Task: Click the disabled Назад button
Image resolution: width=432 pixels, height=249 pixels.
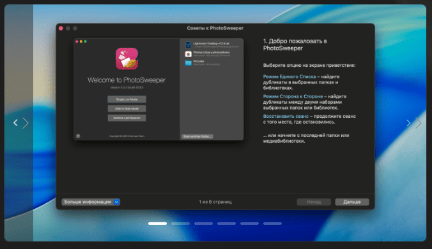Action: point(314,202)
